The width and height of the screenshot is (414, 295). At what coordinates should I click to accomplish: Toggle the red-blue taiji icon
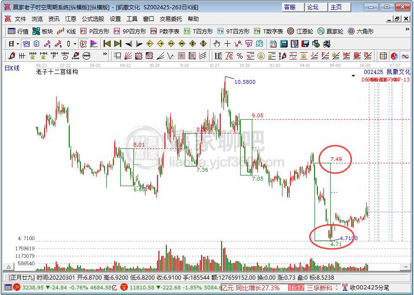click(x=394, y=56)
